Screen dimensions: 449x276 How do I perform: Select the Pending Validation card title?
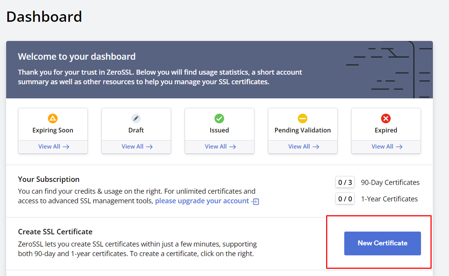pos(303,130)
